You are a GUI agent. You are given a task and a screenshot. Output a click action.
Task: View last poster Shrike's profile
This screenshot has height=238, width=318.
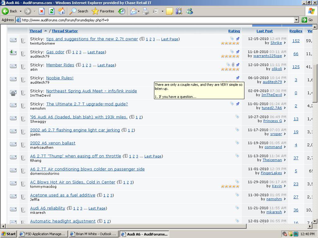[276, 43]
